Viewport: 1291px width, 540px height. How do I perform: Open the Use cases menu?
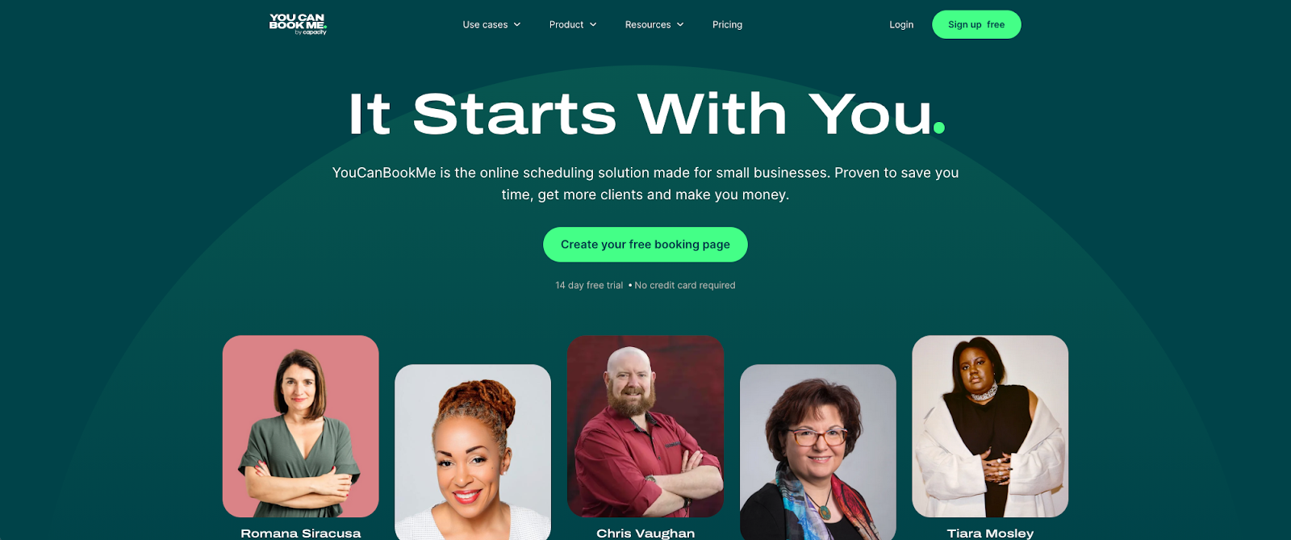point(491,25)
